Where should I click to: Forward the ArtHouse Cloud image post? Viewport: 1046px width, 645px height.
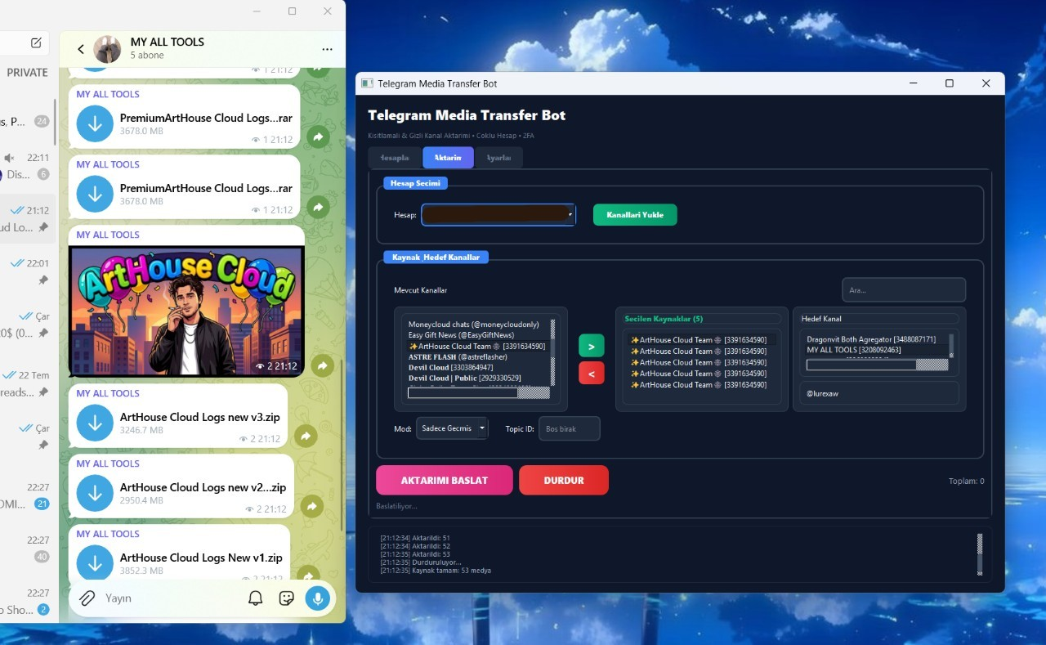pyautogui.click(x=322, y=366)
